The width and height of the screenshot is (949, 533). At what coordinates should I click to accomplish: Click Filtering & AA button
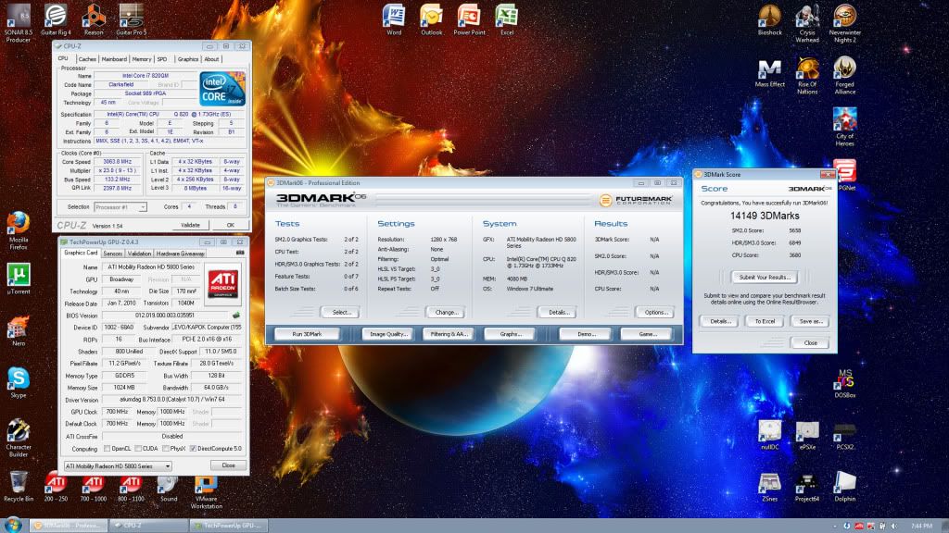449,333
